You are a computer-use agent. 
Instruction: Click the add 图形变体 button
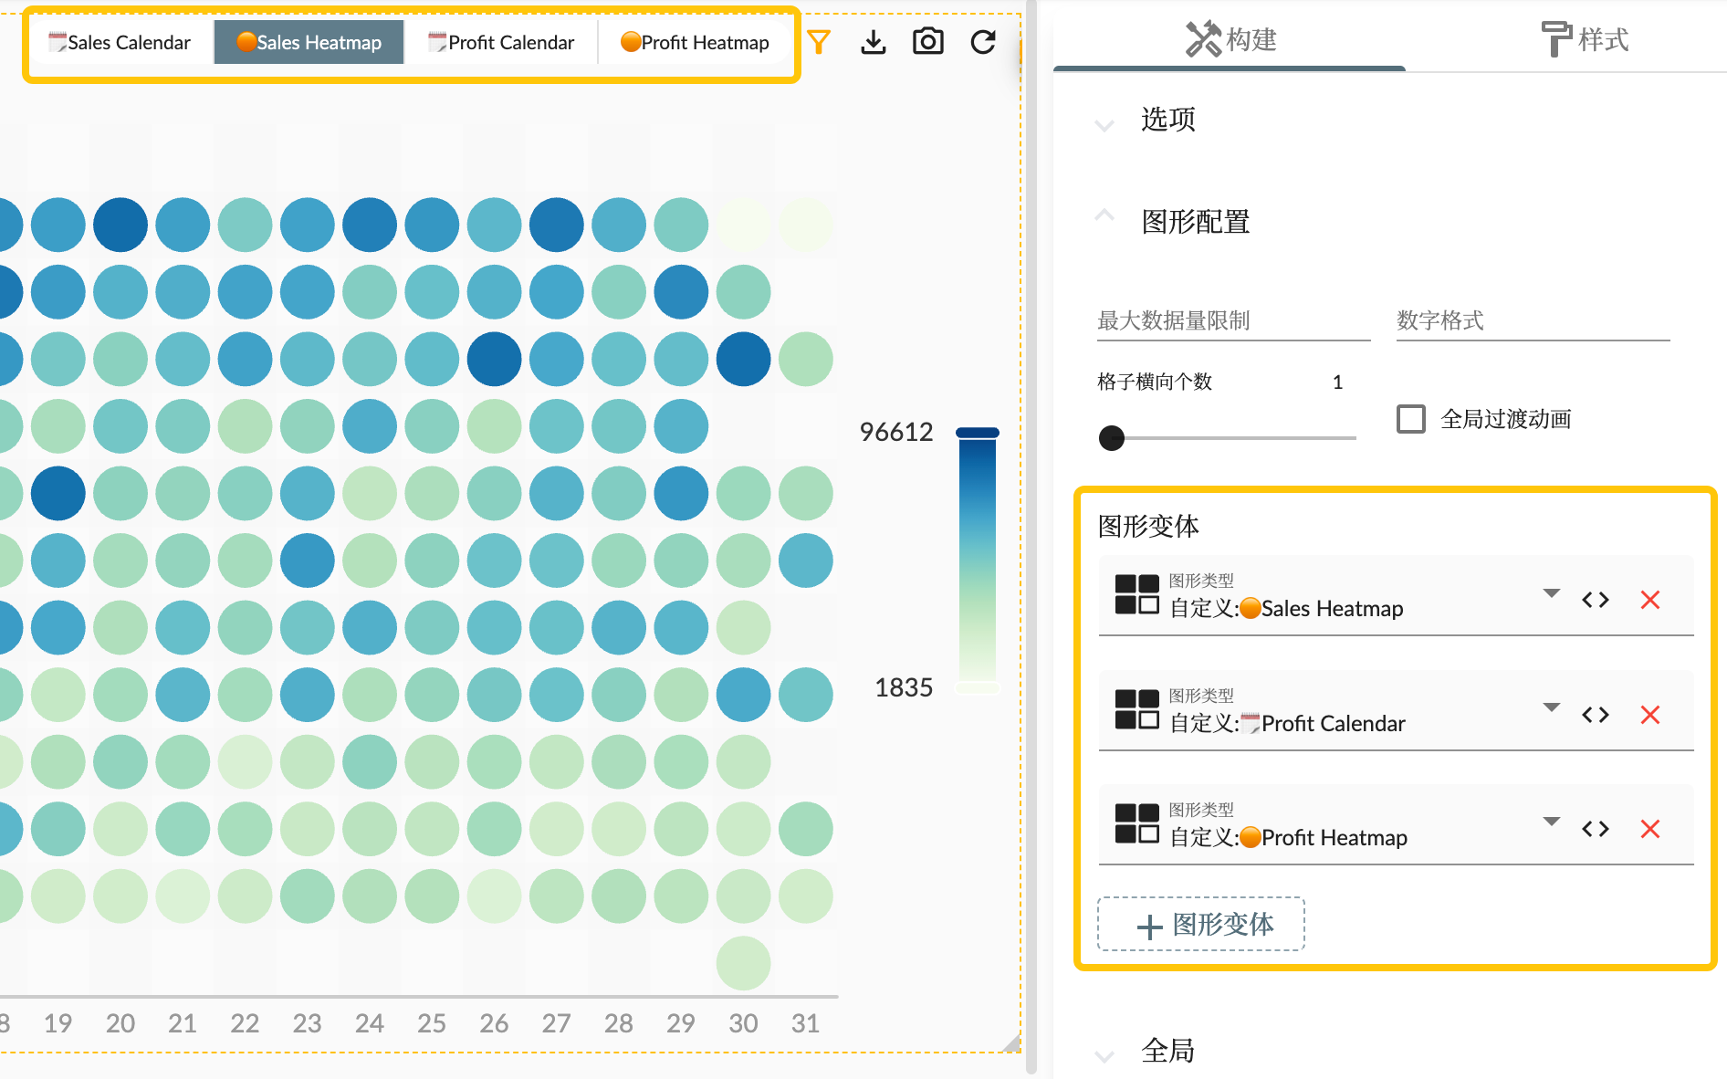[x=1200, y=925]
